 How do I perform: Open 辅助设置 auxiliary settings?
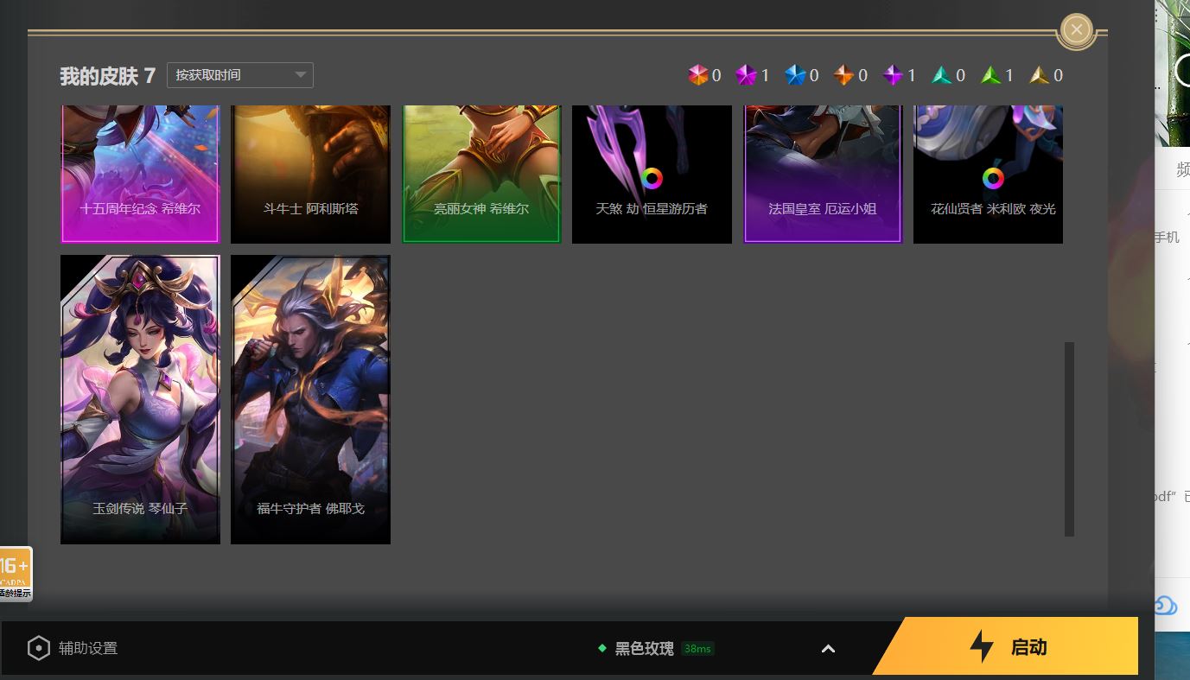point(73,648)
